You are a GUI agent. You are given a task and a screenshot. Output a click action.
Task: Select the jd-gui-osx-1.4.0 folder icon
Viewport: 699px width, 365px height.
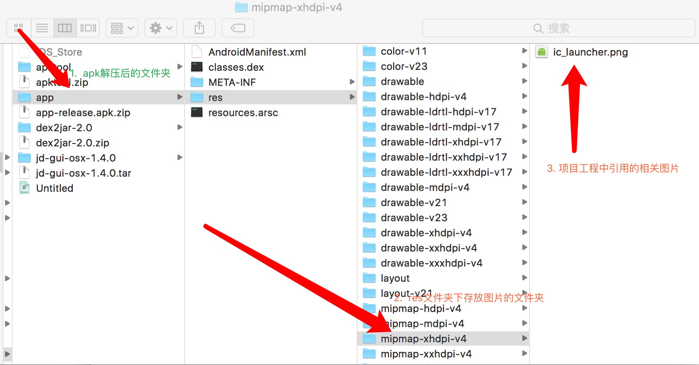(x=24, y=158)
